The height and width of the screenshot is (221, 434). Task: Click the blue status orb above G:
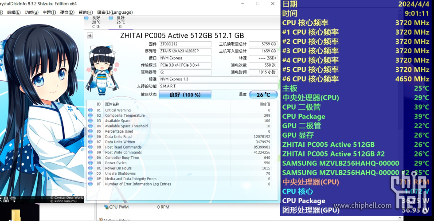[111, 18]
